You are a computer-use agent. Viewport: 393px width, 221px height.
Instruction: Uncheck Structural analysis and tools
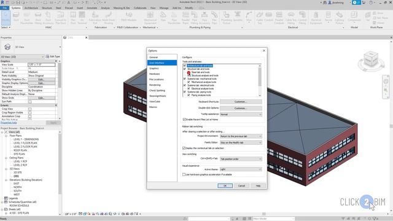pos(189,76)
